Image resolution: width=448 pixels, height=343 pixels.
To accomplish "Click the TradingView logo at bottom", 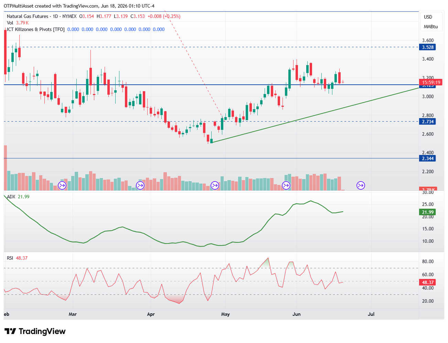I will pyautogui.click(x=35, y=331).
